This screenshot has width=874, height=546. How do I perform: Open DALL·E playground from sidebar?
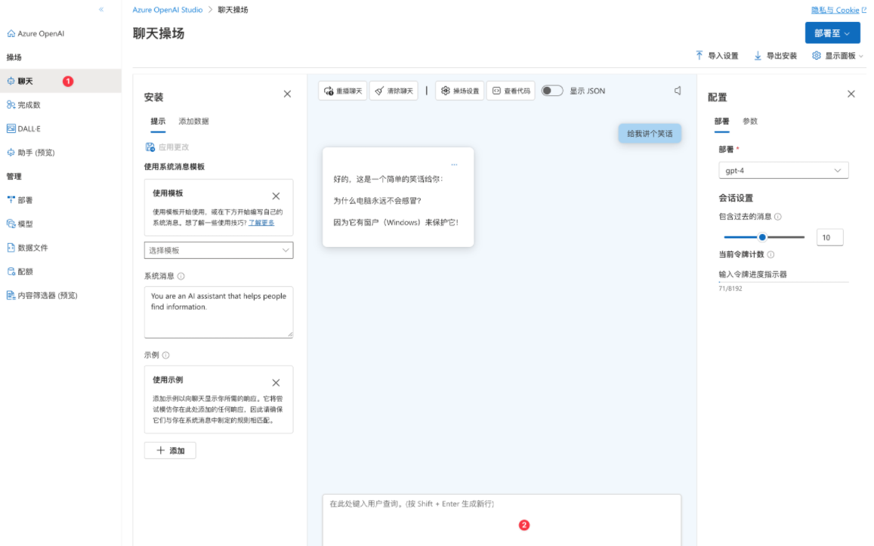[29, 128]
